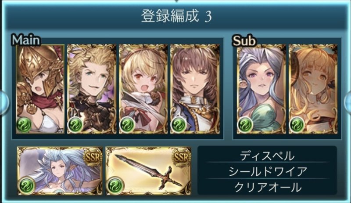Pick the silver-haired woman sub character

pyautogui.click(x=261, y=89)
